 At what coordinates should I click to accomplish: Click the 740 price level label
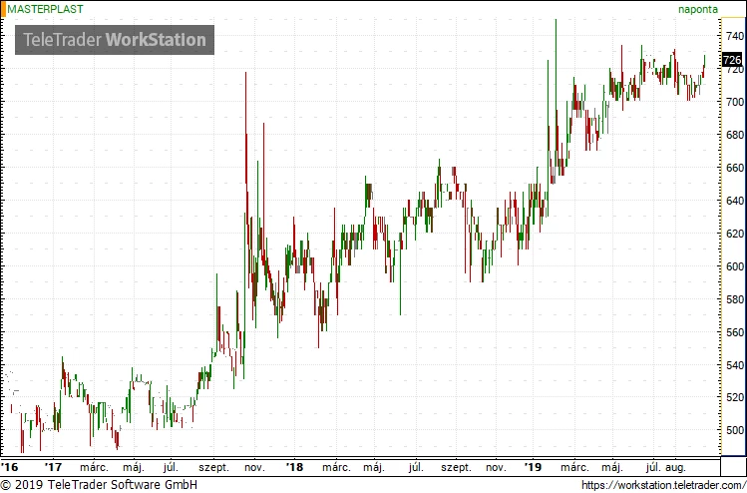click(x=734, y=36)
